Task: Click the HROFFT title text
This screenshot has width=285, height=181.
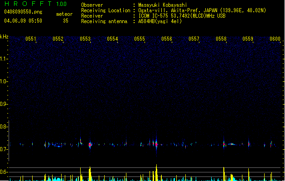Action: click(x=28, y=4)
